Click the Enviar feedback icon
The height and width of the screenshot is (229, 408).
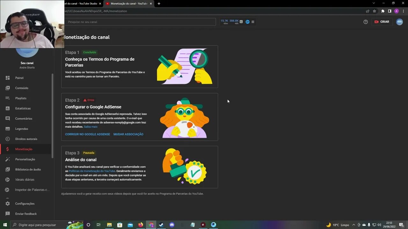8,214
